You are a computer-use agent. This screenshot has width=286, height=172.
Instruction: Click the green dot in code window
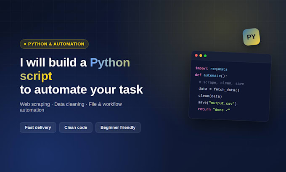point(205,56)
